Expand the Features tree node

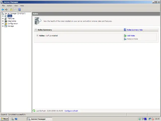[x=3, y=18]
